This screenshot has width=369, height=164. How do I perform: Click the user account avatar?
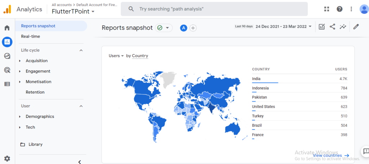click(x=364, y=9)
